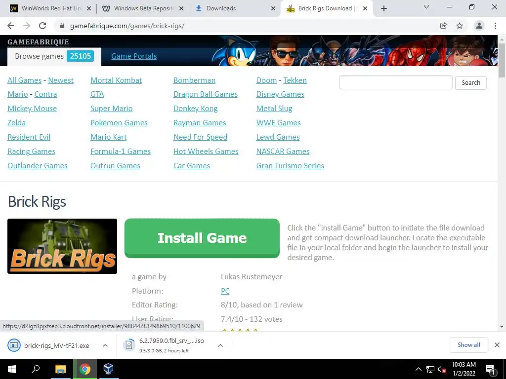Open a new browser tab
The width and height of the screenshot is (506, 379).
tap(383, 8)
